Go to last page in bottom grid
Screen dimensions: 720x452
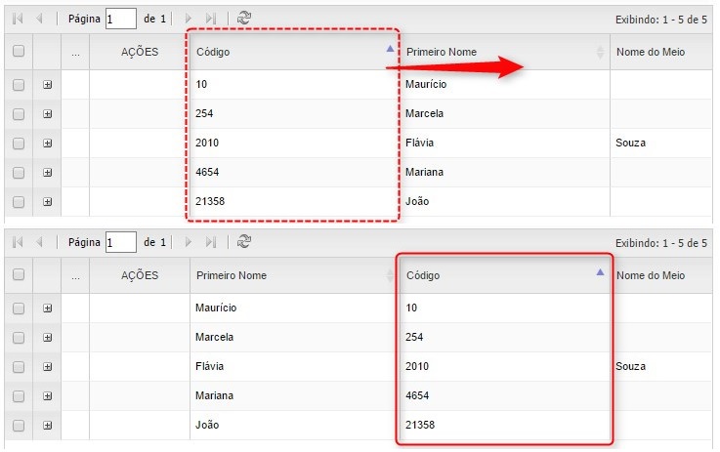(x=210, y=242)
